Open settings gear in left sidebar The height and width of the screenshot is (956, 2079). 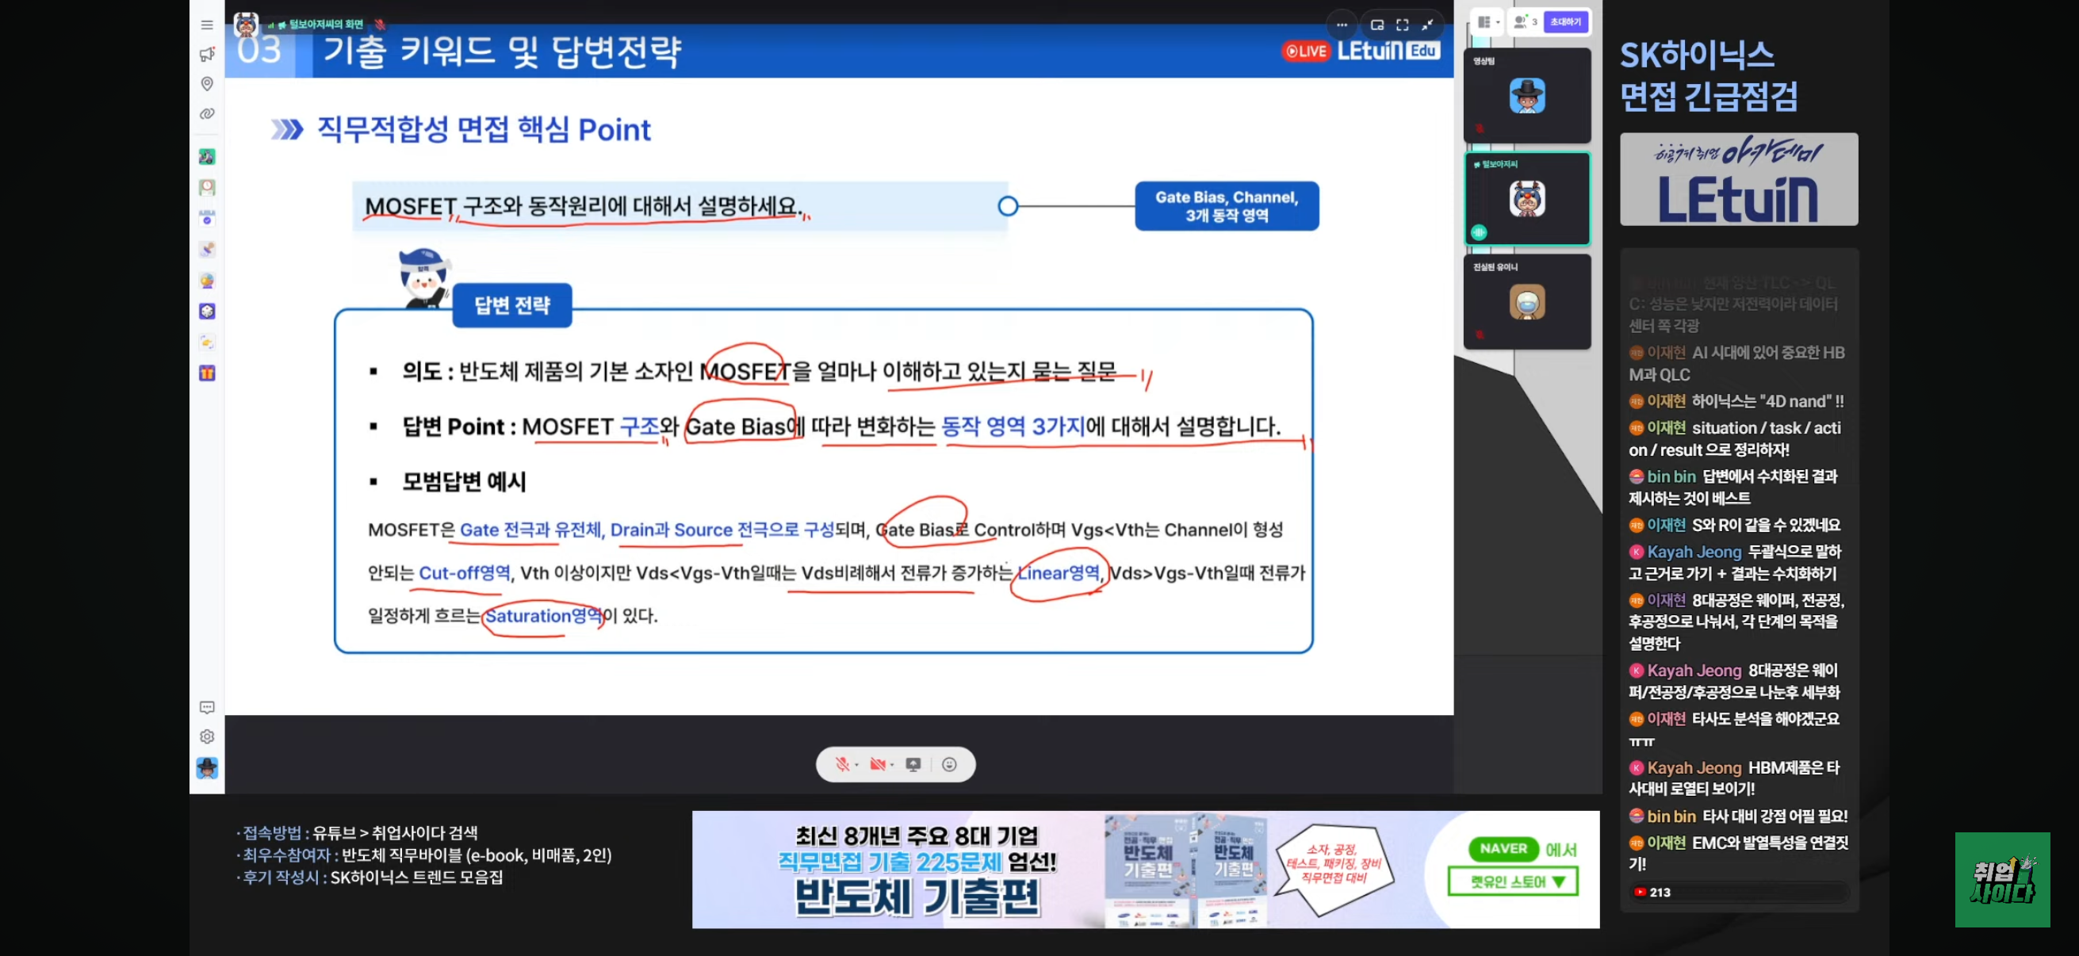pos(208,736)
